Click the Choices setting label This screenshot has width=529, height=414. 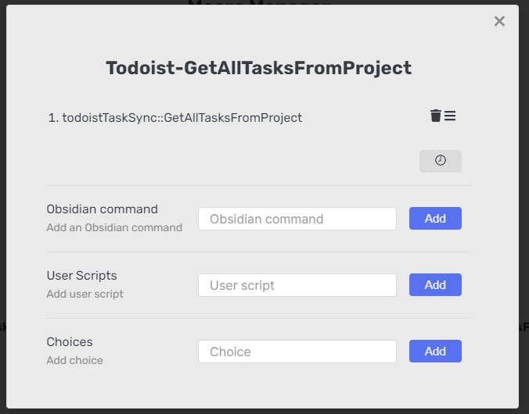tap(70, 342)
